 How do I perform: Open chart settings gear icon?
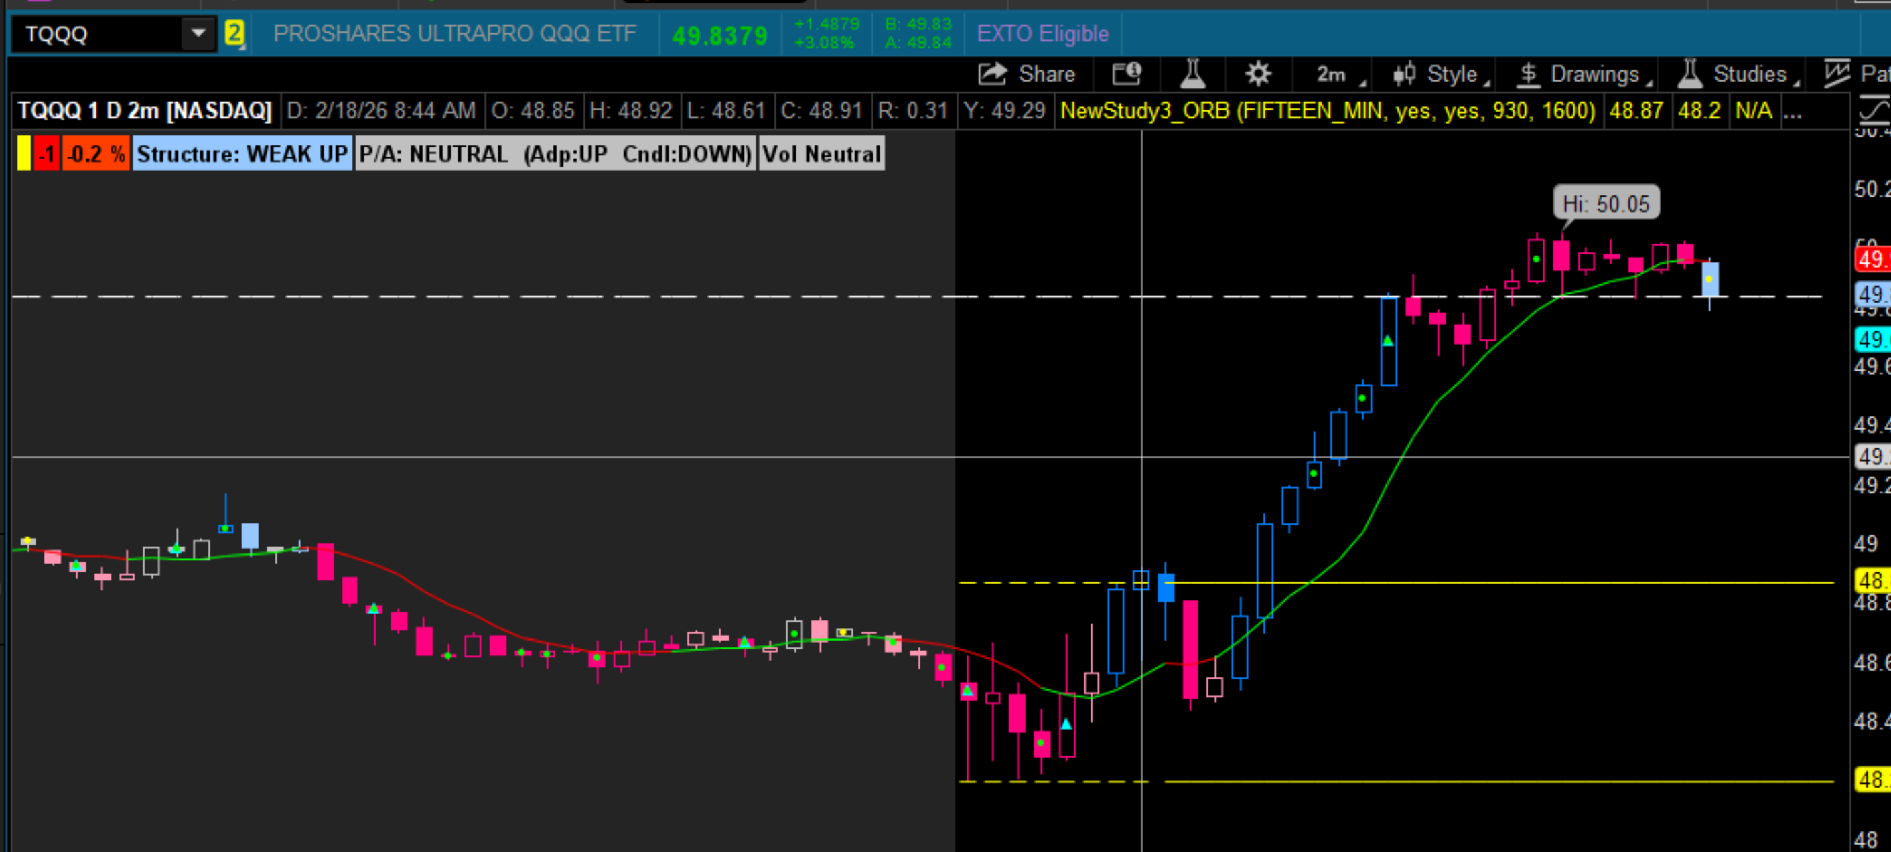click(1258, 74)
